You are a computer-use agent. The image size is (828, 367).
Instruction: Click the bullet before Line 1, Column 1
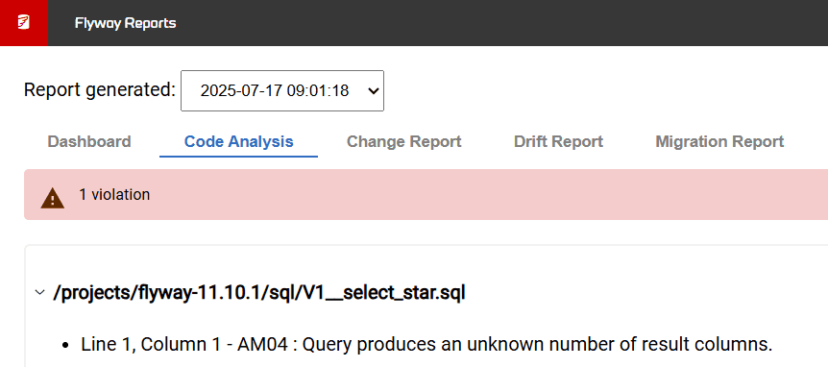[66, 345]
